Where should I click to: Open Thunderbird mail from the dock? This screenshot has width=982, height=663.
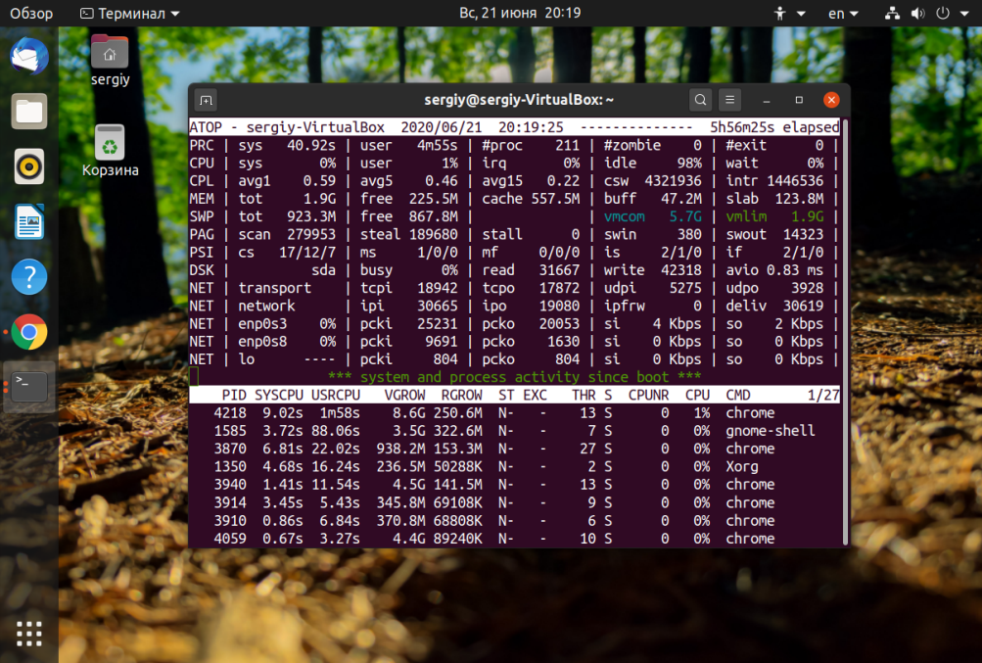(29, 56)
